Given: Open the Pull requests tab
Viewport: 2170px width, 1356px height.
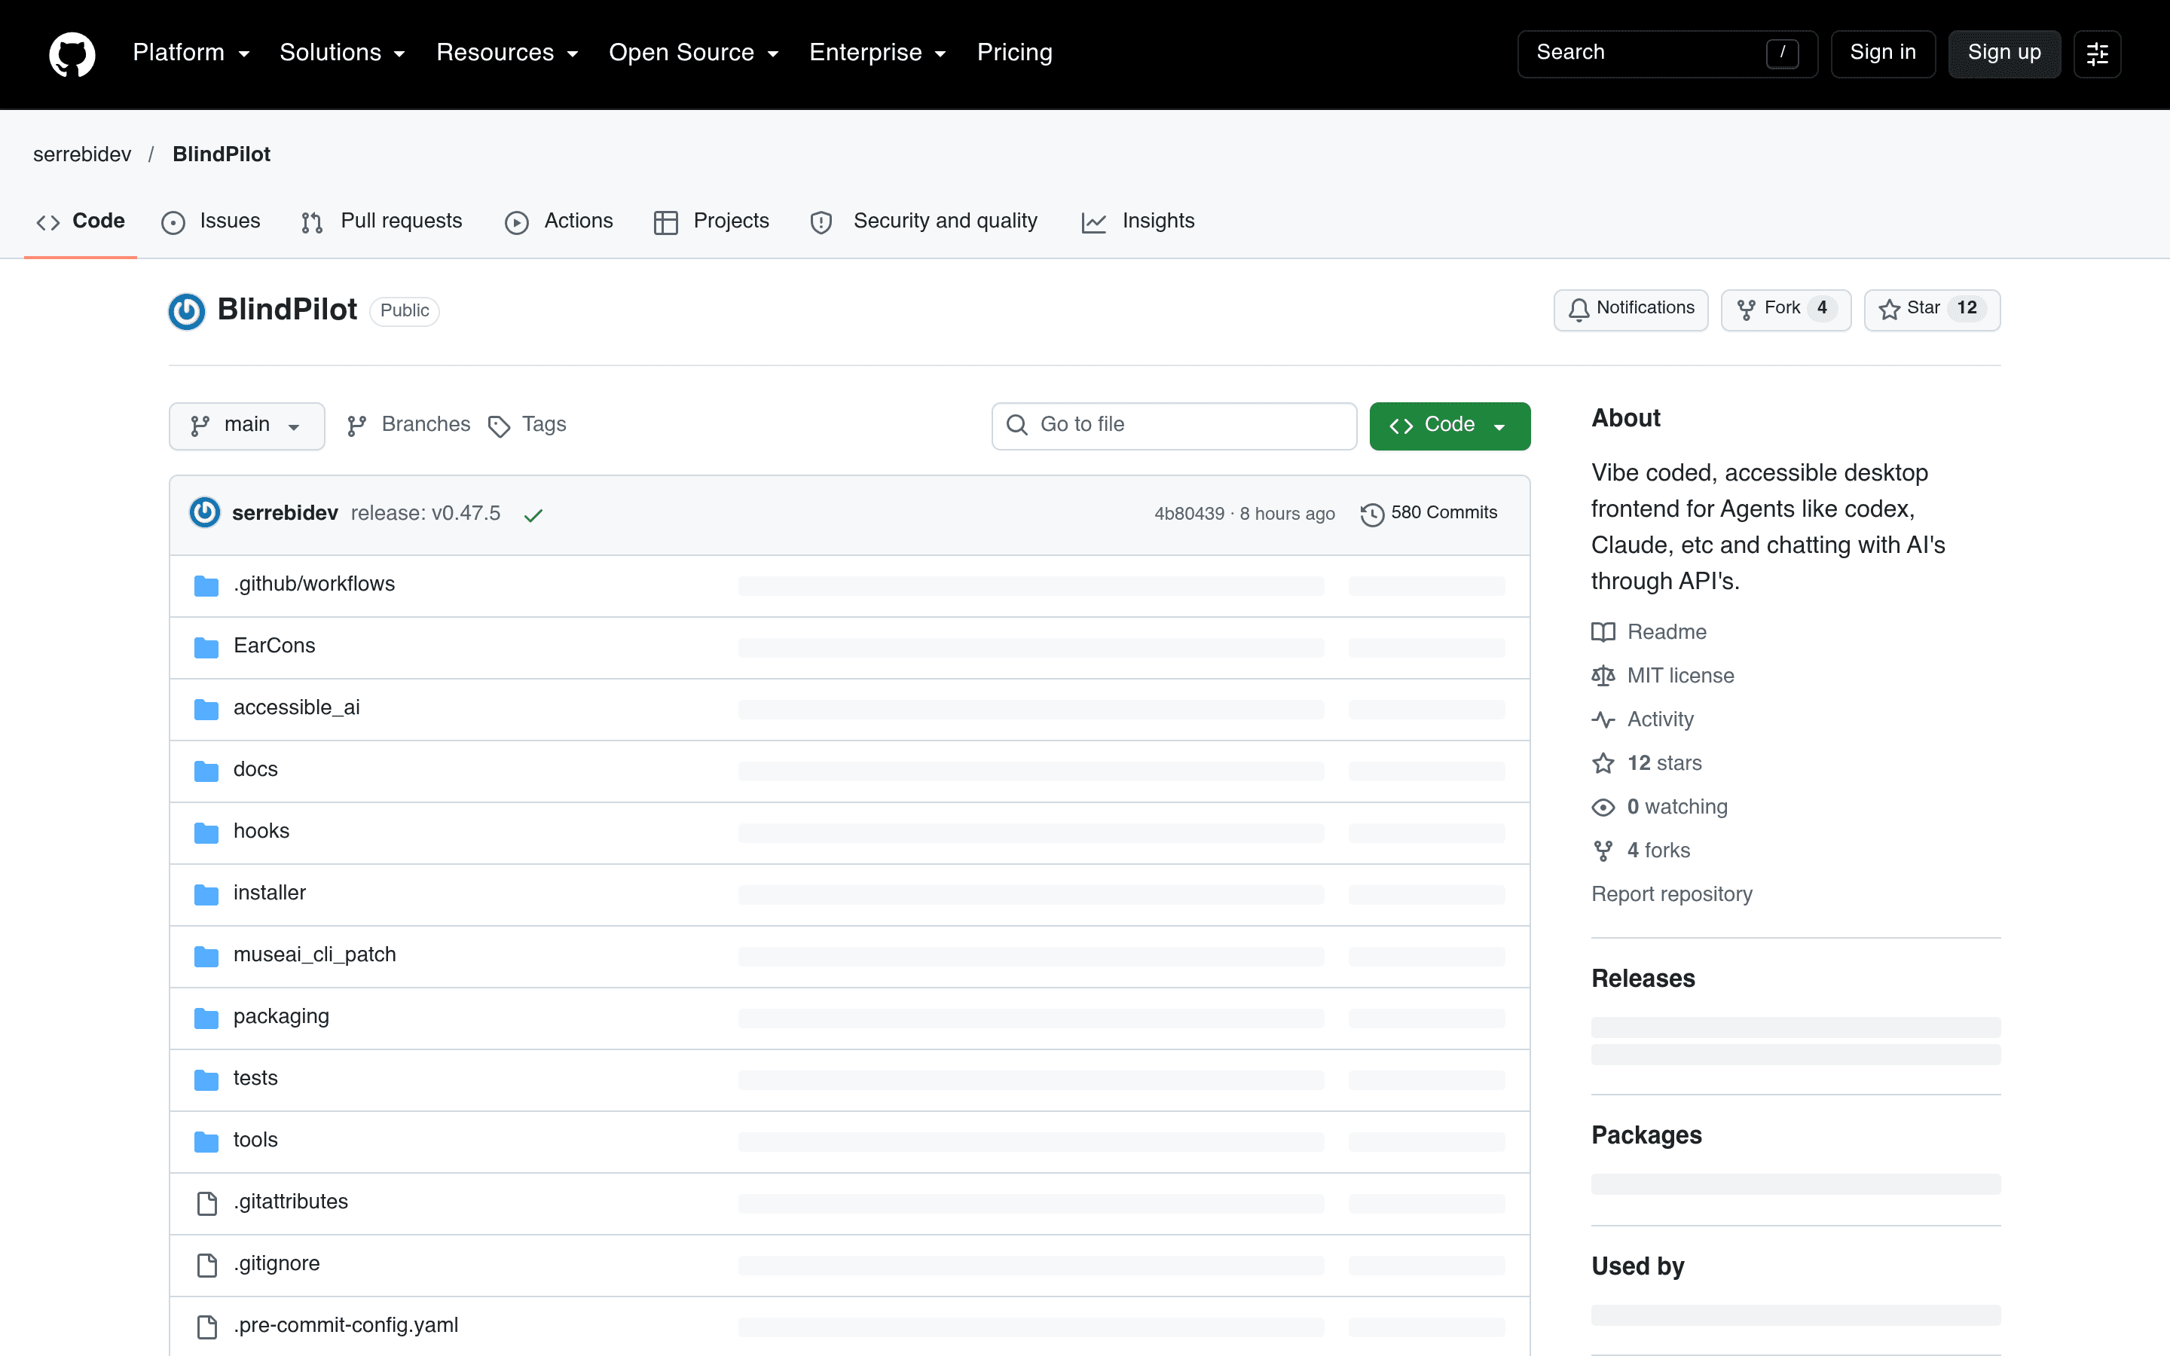Looking at the screenshot, I should tap(382, 221).
